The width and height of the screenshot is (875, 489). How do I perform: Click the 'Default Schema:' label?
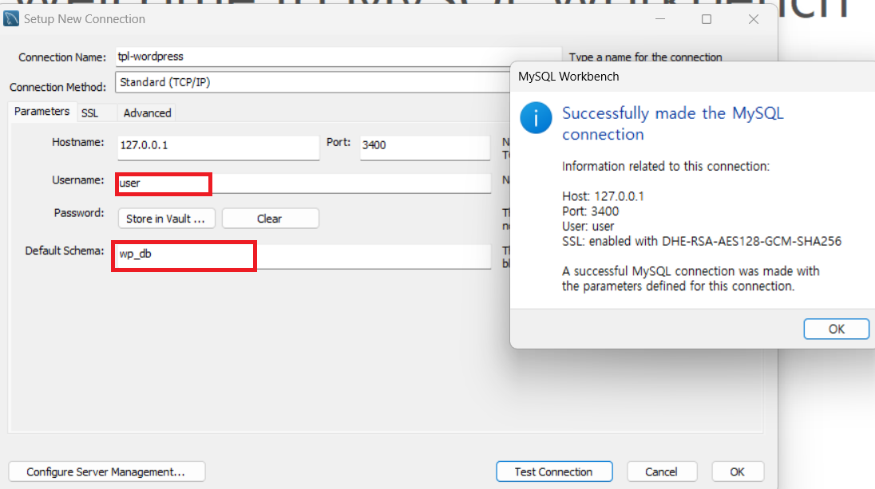65,251
